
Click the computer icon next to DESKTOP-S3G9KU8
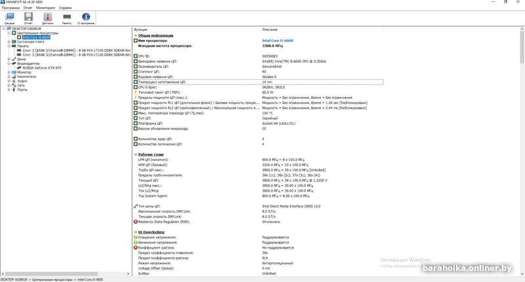[9, 29]
